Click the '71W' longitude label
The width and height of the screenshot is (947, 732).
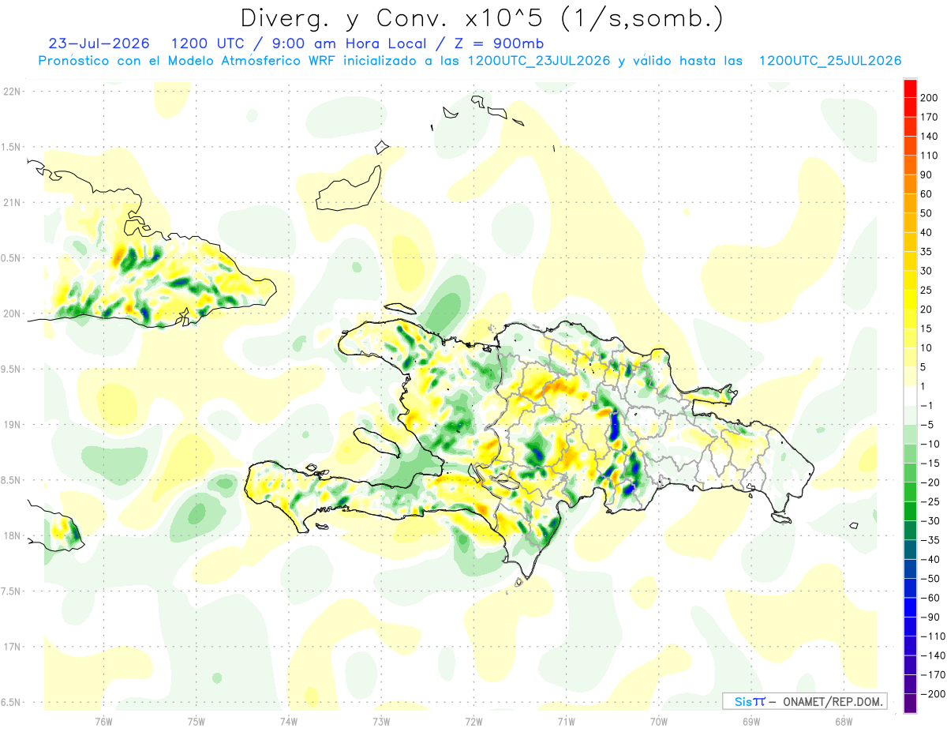click(x=566, y=722)
